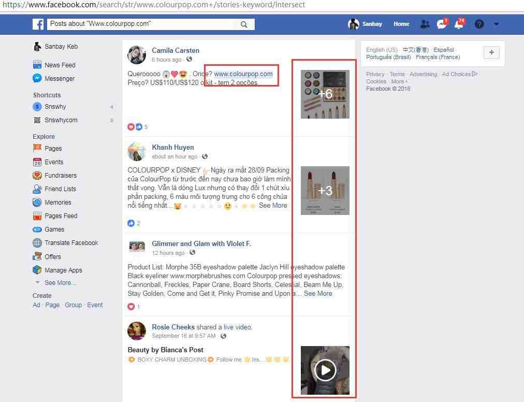Screen dimensions: 524x402
Task: Expand the More footer dropdown
Action: click(399, 82)
